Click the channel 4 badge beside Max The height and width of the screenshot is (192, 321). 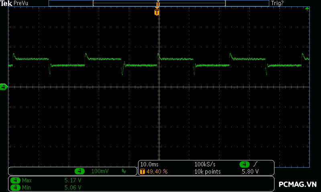[x=16, y=180]
